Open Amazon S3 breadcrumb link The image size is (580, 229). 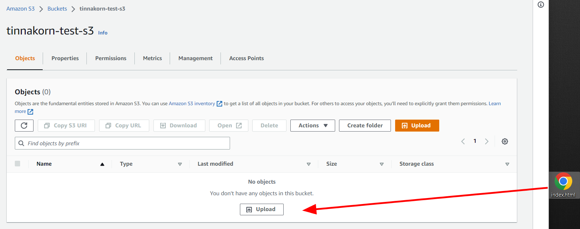(20, 9)
